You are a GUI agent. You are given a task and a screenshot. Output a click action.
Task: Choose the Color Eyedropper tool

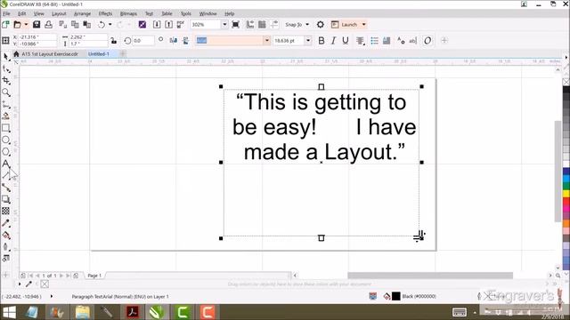tap(6, 223)
